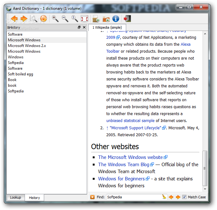Click the 2009 reference link
This screenshot has width=217, height=210.
111,38
